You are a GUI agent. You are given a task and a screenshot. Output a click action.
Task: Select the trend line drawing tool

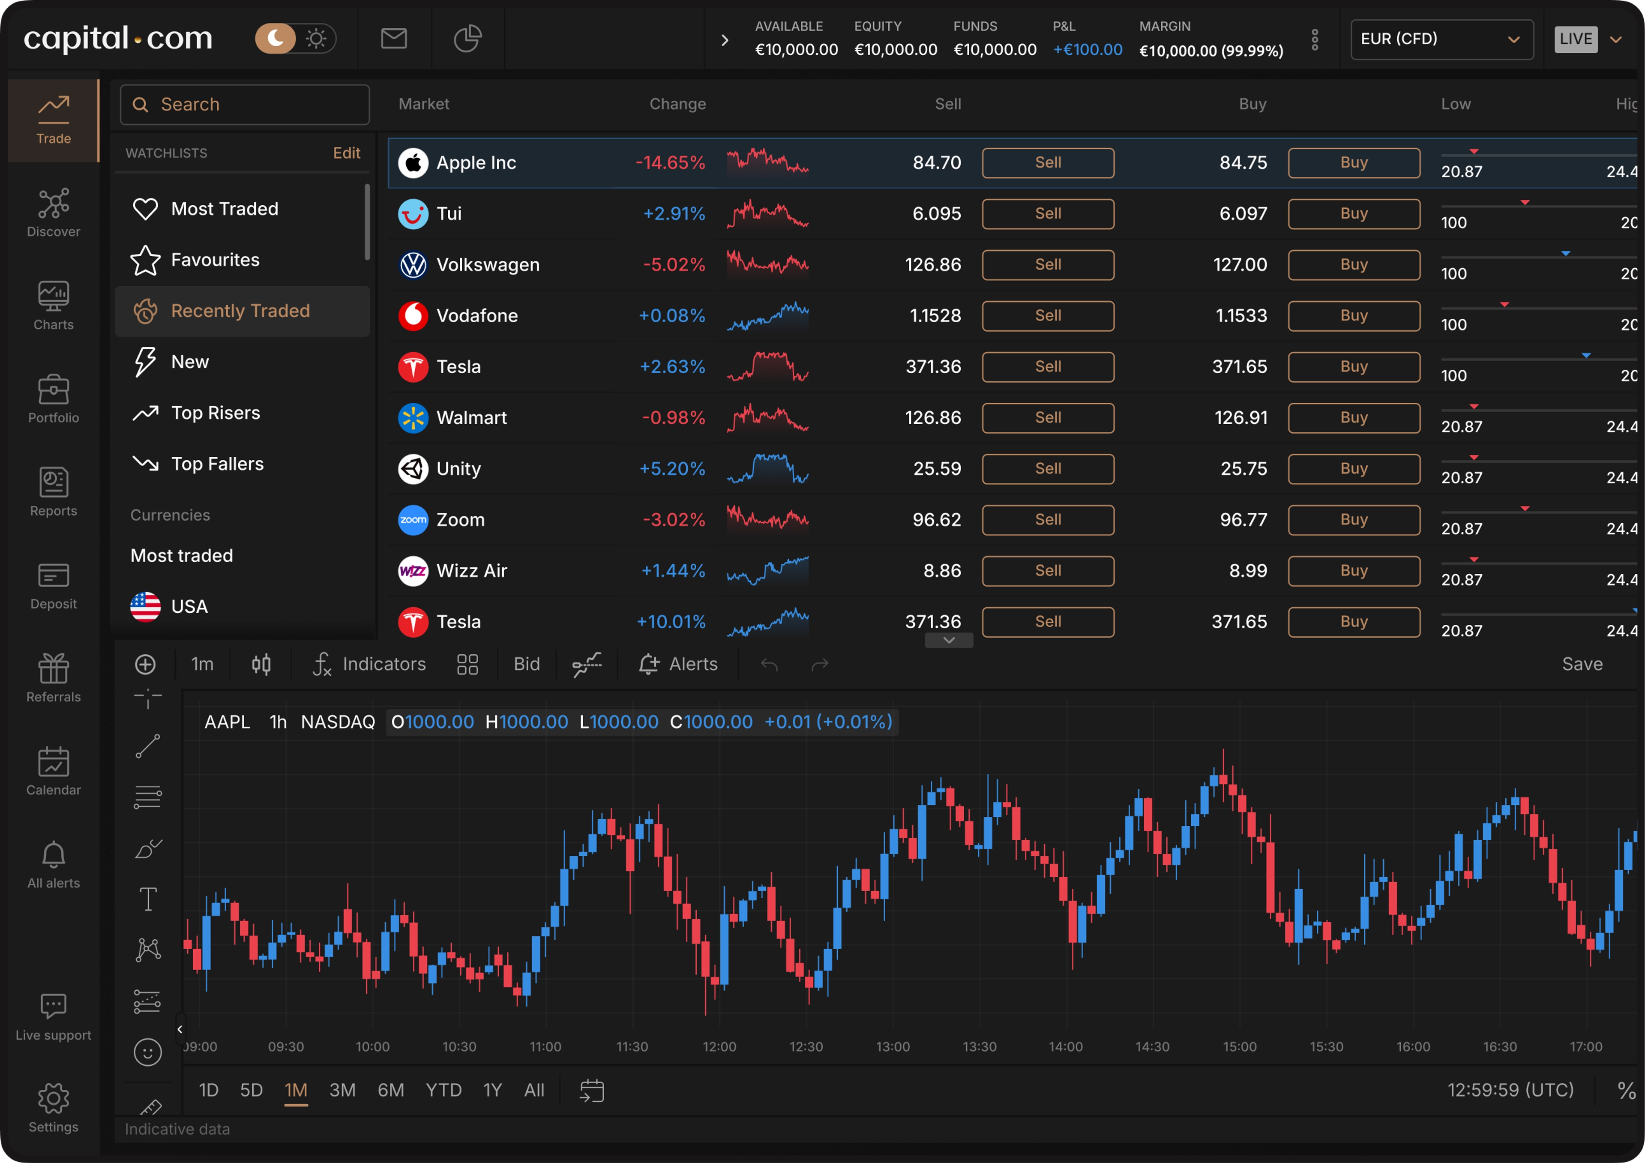[147, 746]
